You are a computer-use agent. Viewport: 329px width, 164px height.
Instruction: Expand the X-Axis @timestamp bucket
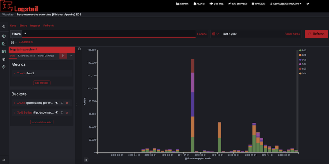tap(14, 103)
